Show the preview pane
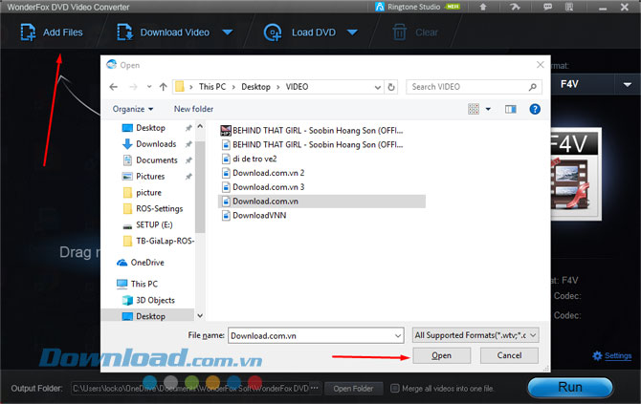The height and width of the screenshot is (404, 641). (x=511, y=109)
